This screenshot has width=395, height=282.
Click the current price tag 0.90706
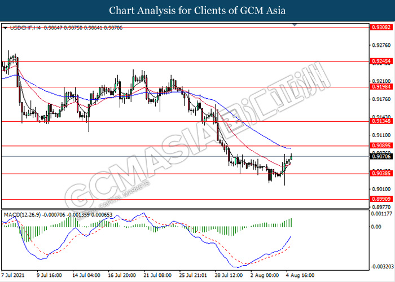[x=379, y=156]
